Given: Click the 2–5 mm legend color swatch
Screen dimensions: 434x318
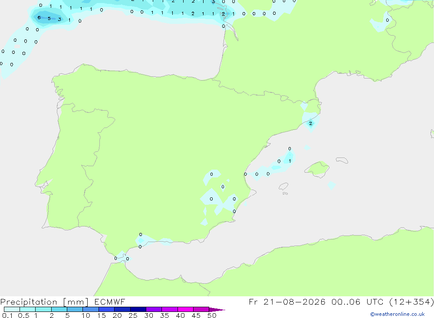Looking at the screenshot, I should click(x=59, y=309).
